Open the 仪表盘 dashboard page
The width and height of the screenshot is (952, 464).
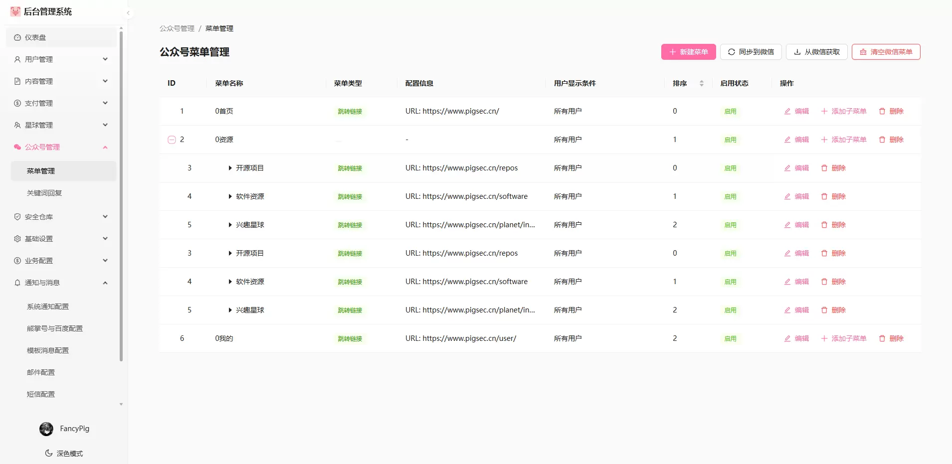61,37
